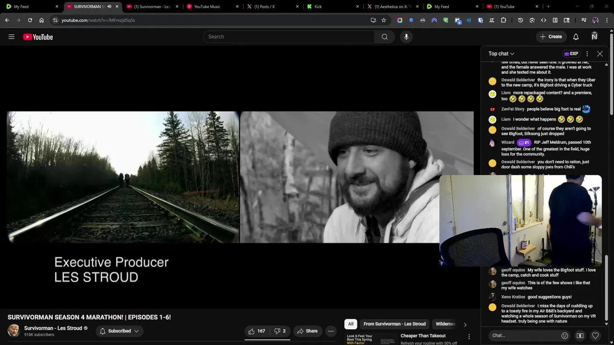614x345 pixels.
Task: Close the Kick tab
Action: tap(357, 7)
